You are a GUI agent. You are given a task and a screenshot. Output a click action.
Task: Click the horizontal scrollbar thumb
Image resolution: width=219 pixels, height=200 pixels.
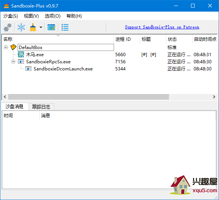click(89, 97)
